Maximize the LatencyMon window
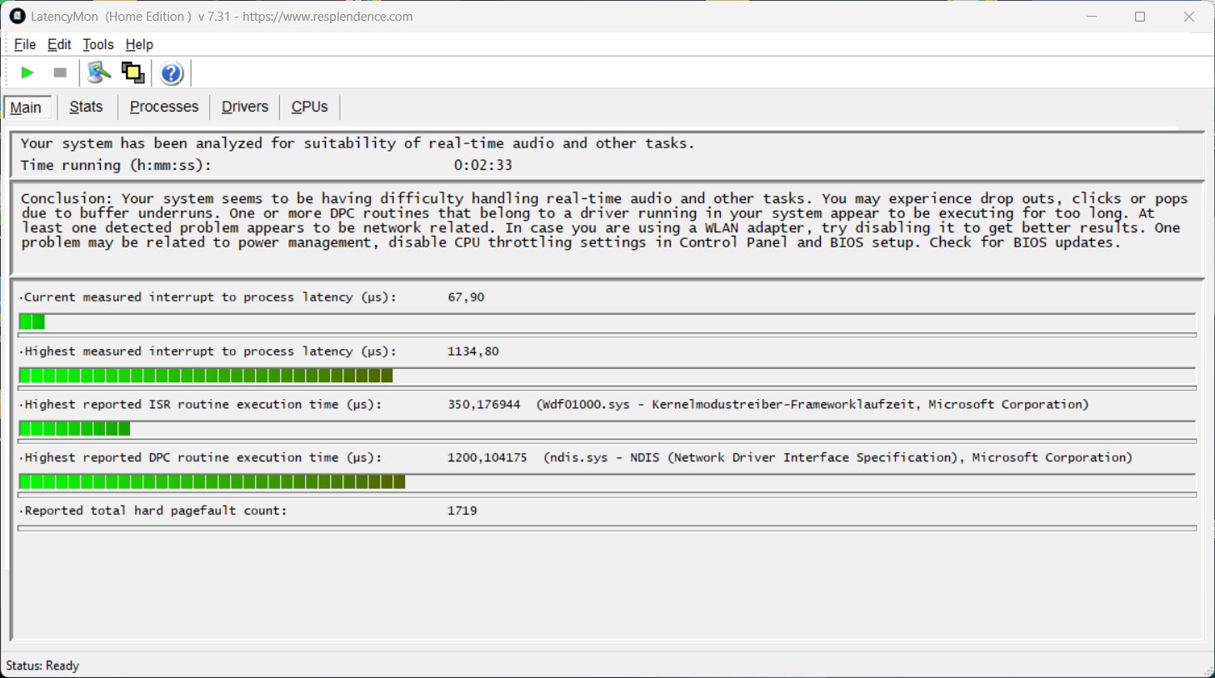Image resolution: width=1215 pixels, height=678 pixels. tap(1140, 17)
